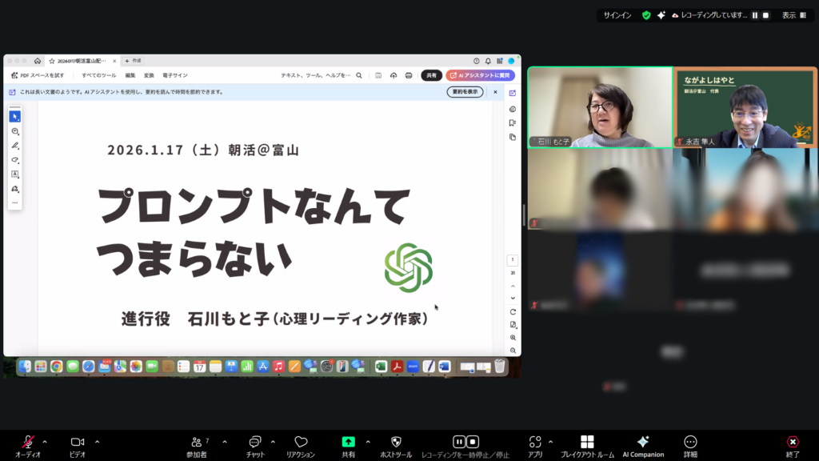Image resolution: width=819 pixels, height=461 pixels.
Task: Open ブレイクアウトルーム breakout rooms
Action: (587, 442)
